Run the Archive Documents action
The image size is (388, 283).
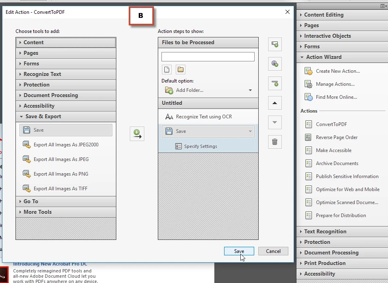332,163
